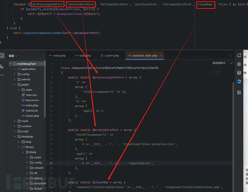The width and height of the screenshot is (248, 192).
Task: Switch to the Loader.php tab
Action: click(x=109, y=56)
